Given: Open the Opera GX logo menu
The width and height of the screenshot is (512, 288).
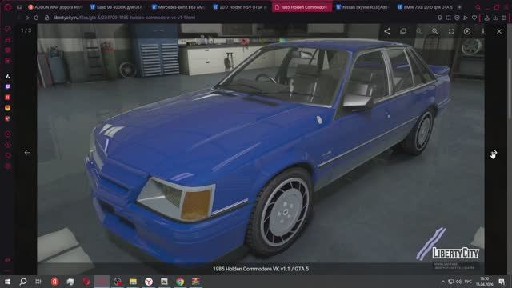Looking at the screenshot, I should [7, 7].
